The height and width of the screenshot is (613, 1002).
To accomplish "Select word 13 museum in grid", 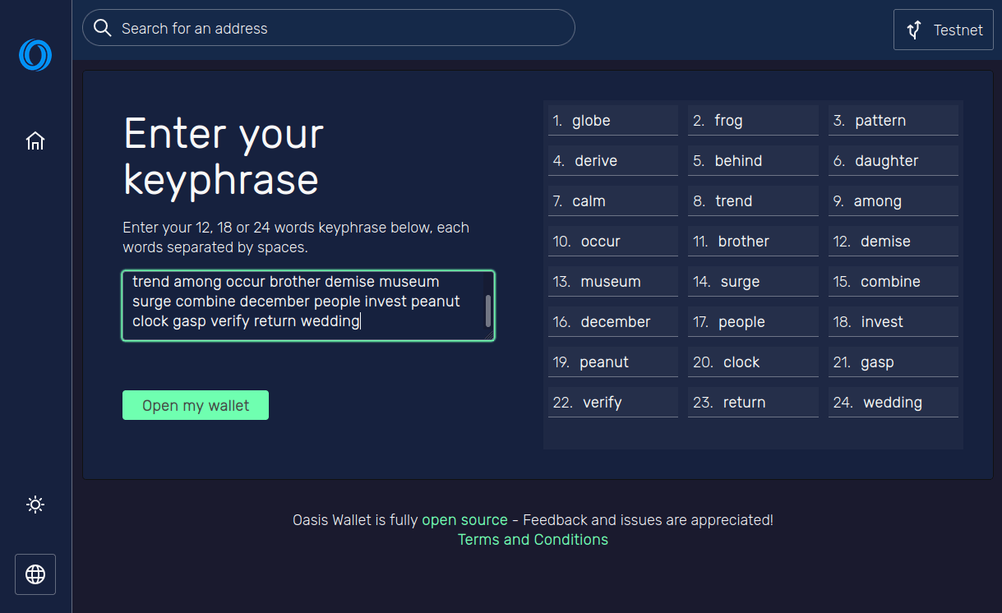I will (613, 282).
